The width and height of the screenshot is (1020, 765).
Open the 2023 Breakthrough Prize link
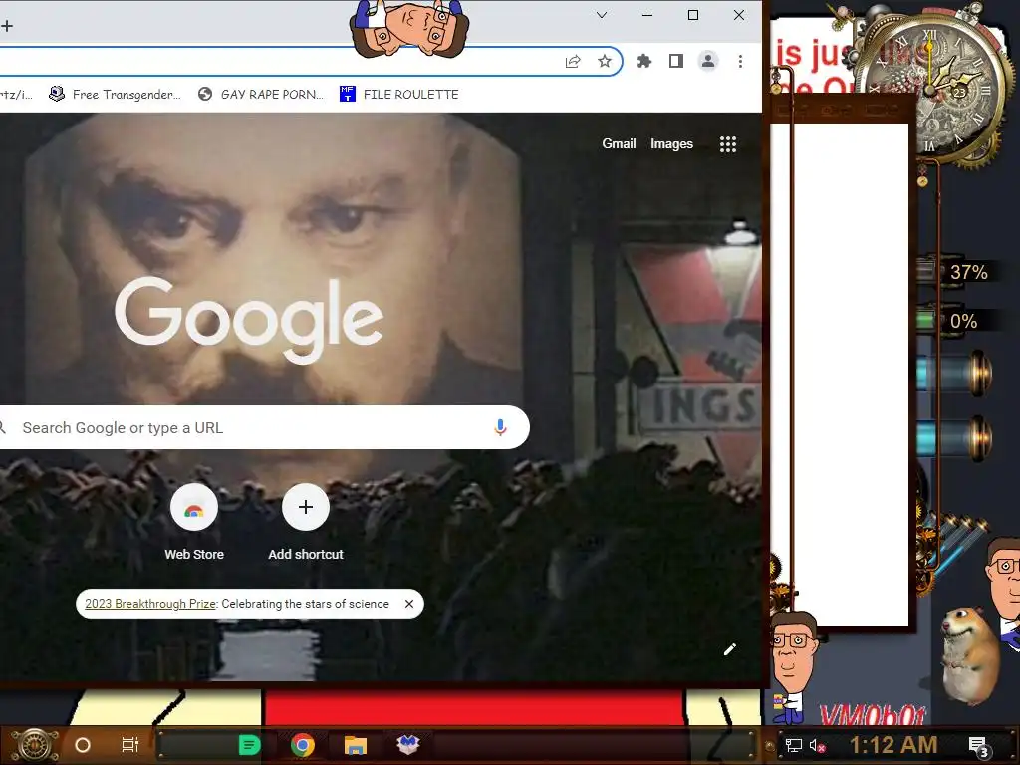pyautogui.click(x=150, y=604)
